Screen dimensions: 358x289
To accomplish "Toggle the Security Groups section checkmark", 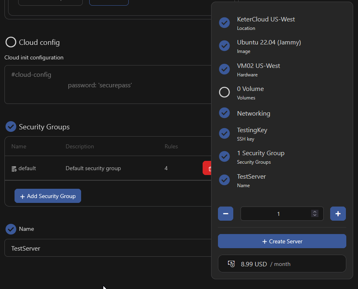I will pos(11,127).
